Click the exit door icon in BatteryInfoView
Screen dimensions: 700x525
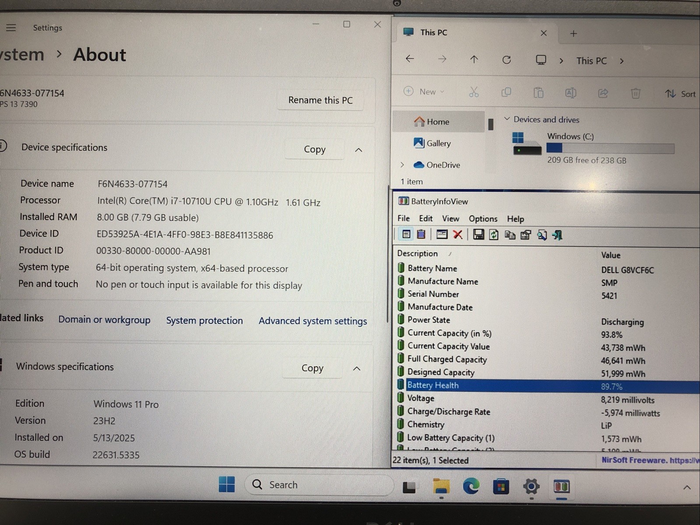557,235
